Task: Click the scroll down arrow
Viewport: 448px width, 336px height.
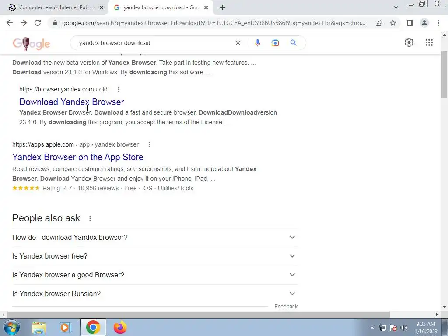Action: coord(444,307)
